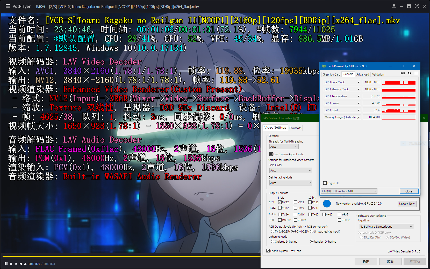Screen dimensions: 430x269
Task: Open the Intel(R) HD Graphics 610 device dropdown
Action: click(349, 191)
